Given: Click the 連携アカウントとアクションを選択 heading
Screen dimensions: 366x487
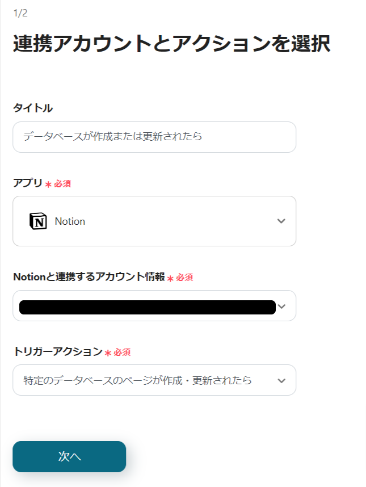Looking at the screenshot, I should point(171,44).
